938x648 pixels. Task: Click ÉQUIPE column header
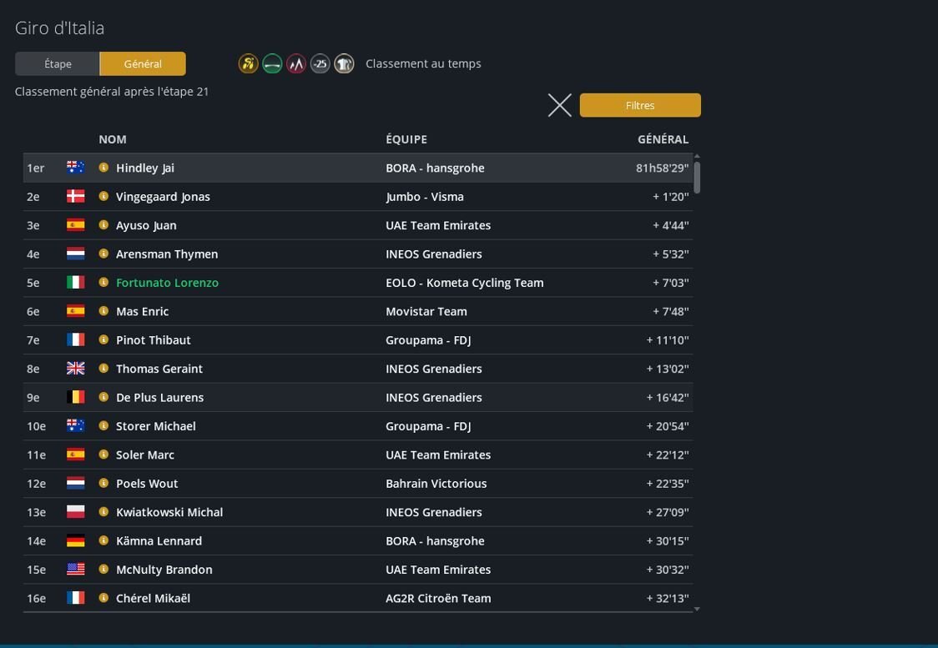[406, 139]
